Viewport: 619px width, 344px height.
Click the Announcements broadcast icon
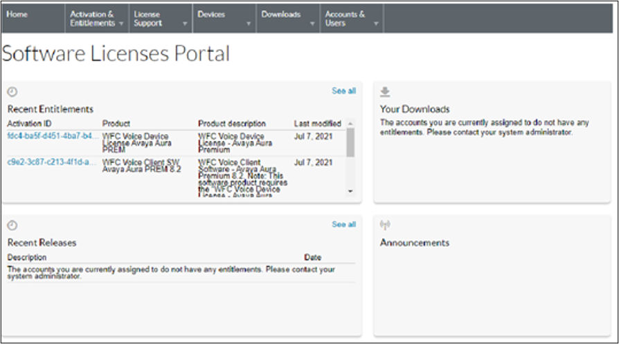pyautogui.click(x=385, y=225)
